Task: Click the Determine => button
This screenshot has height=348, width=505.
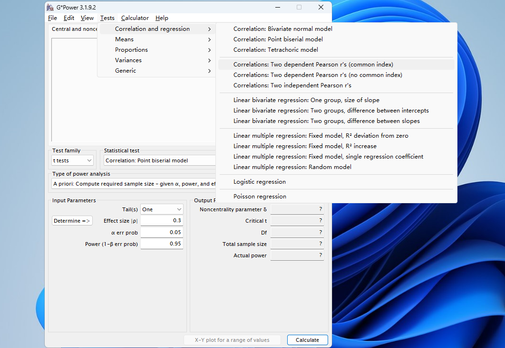Action: (72, 221)
